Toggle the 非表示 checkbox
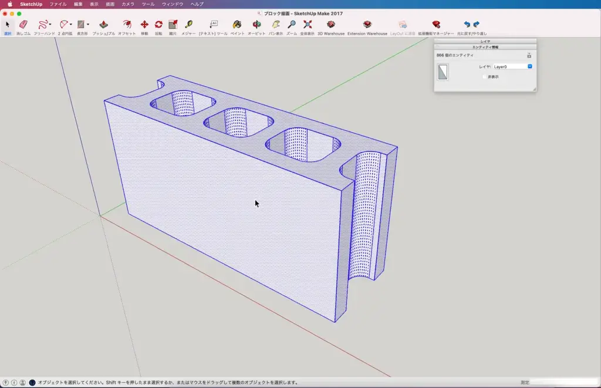Screen dimensions: 601x388 [484, 77]
